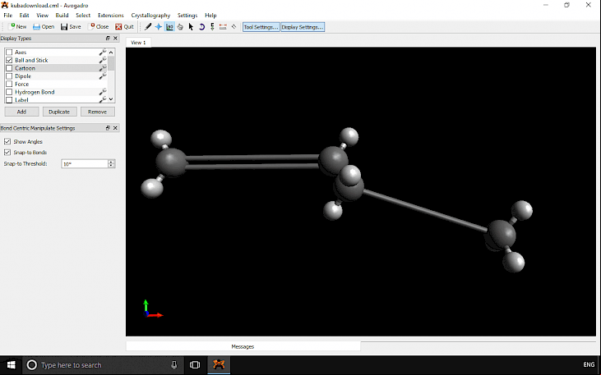Click the ENG language indicator
The width and height of the screenshot is (601, 375).
[589, 365]
